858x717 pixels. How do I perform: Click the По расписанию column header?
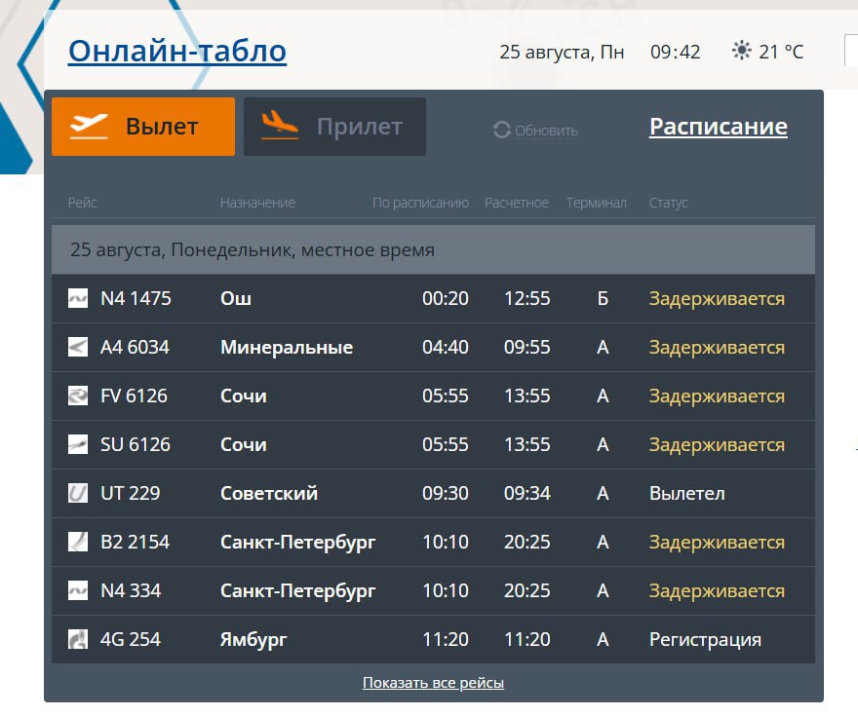click(420, 203)
